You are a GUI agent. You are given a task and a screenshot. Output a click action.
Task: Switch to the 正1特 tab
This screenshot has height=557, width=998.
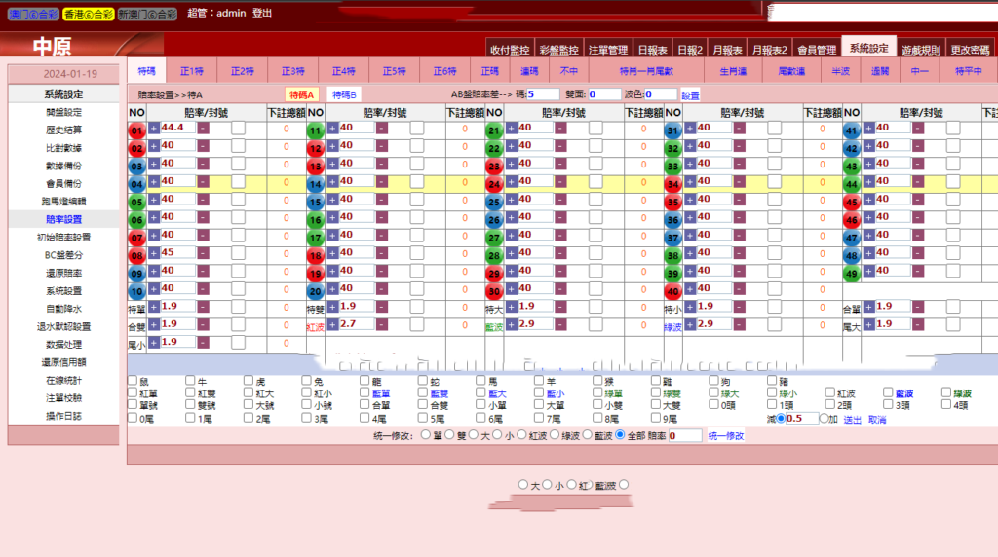tap(192, 71)
